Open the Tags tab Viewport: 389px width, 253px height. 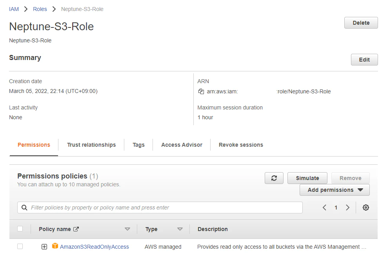click(x=138, y=145)
